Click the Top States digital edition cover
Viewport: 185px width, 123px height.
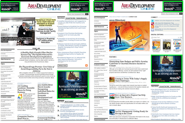(177, 45)
